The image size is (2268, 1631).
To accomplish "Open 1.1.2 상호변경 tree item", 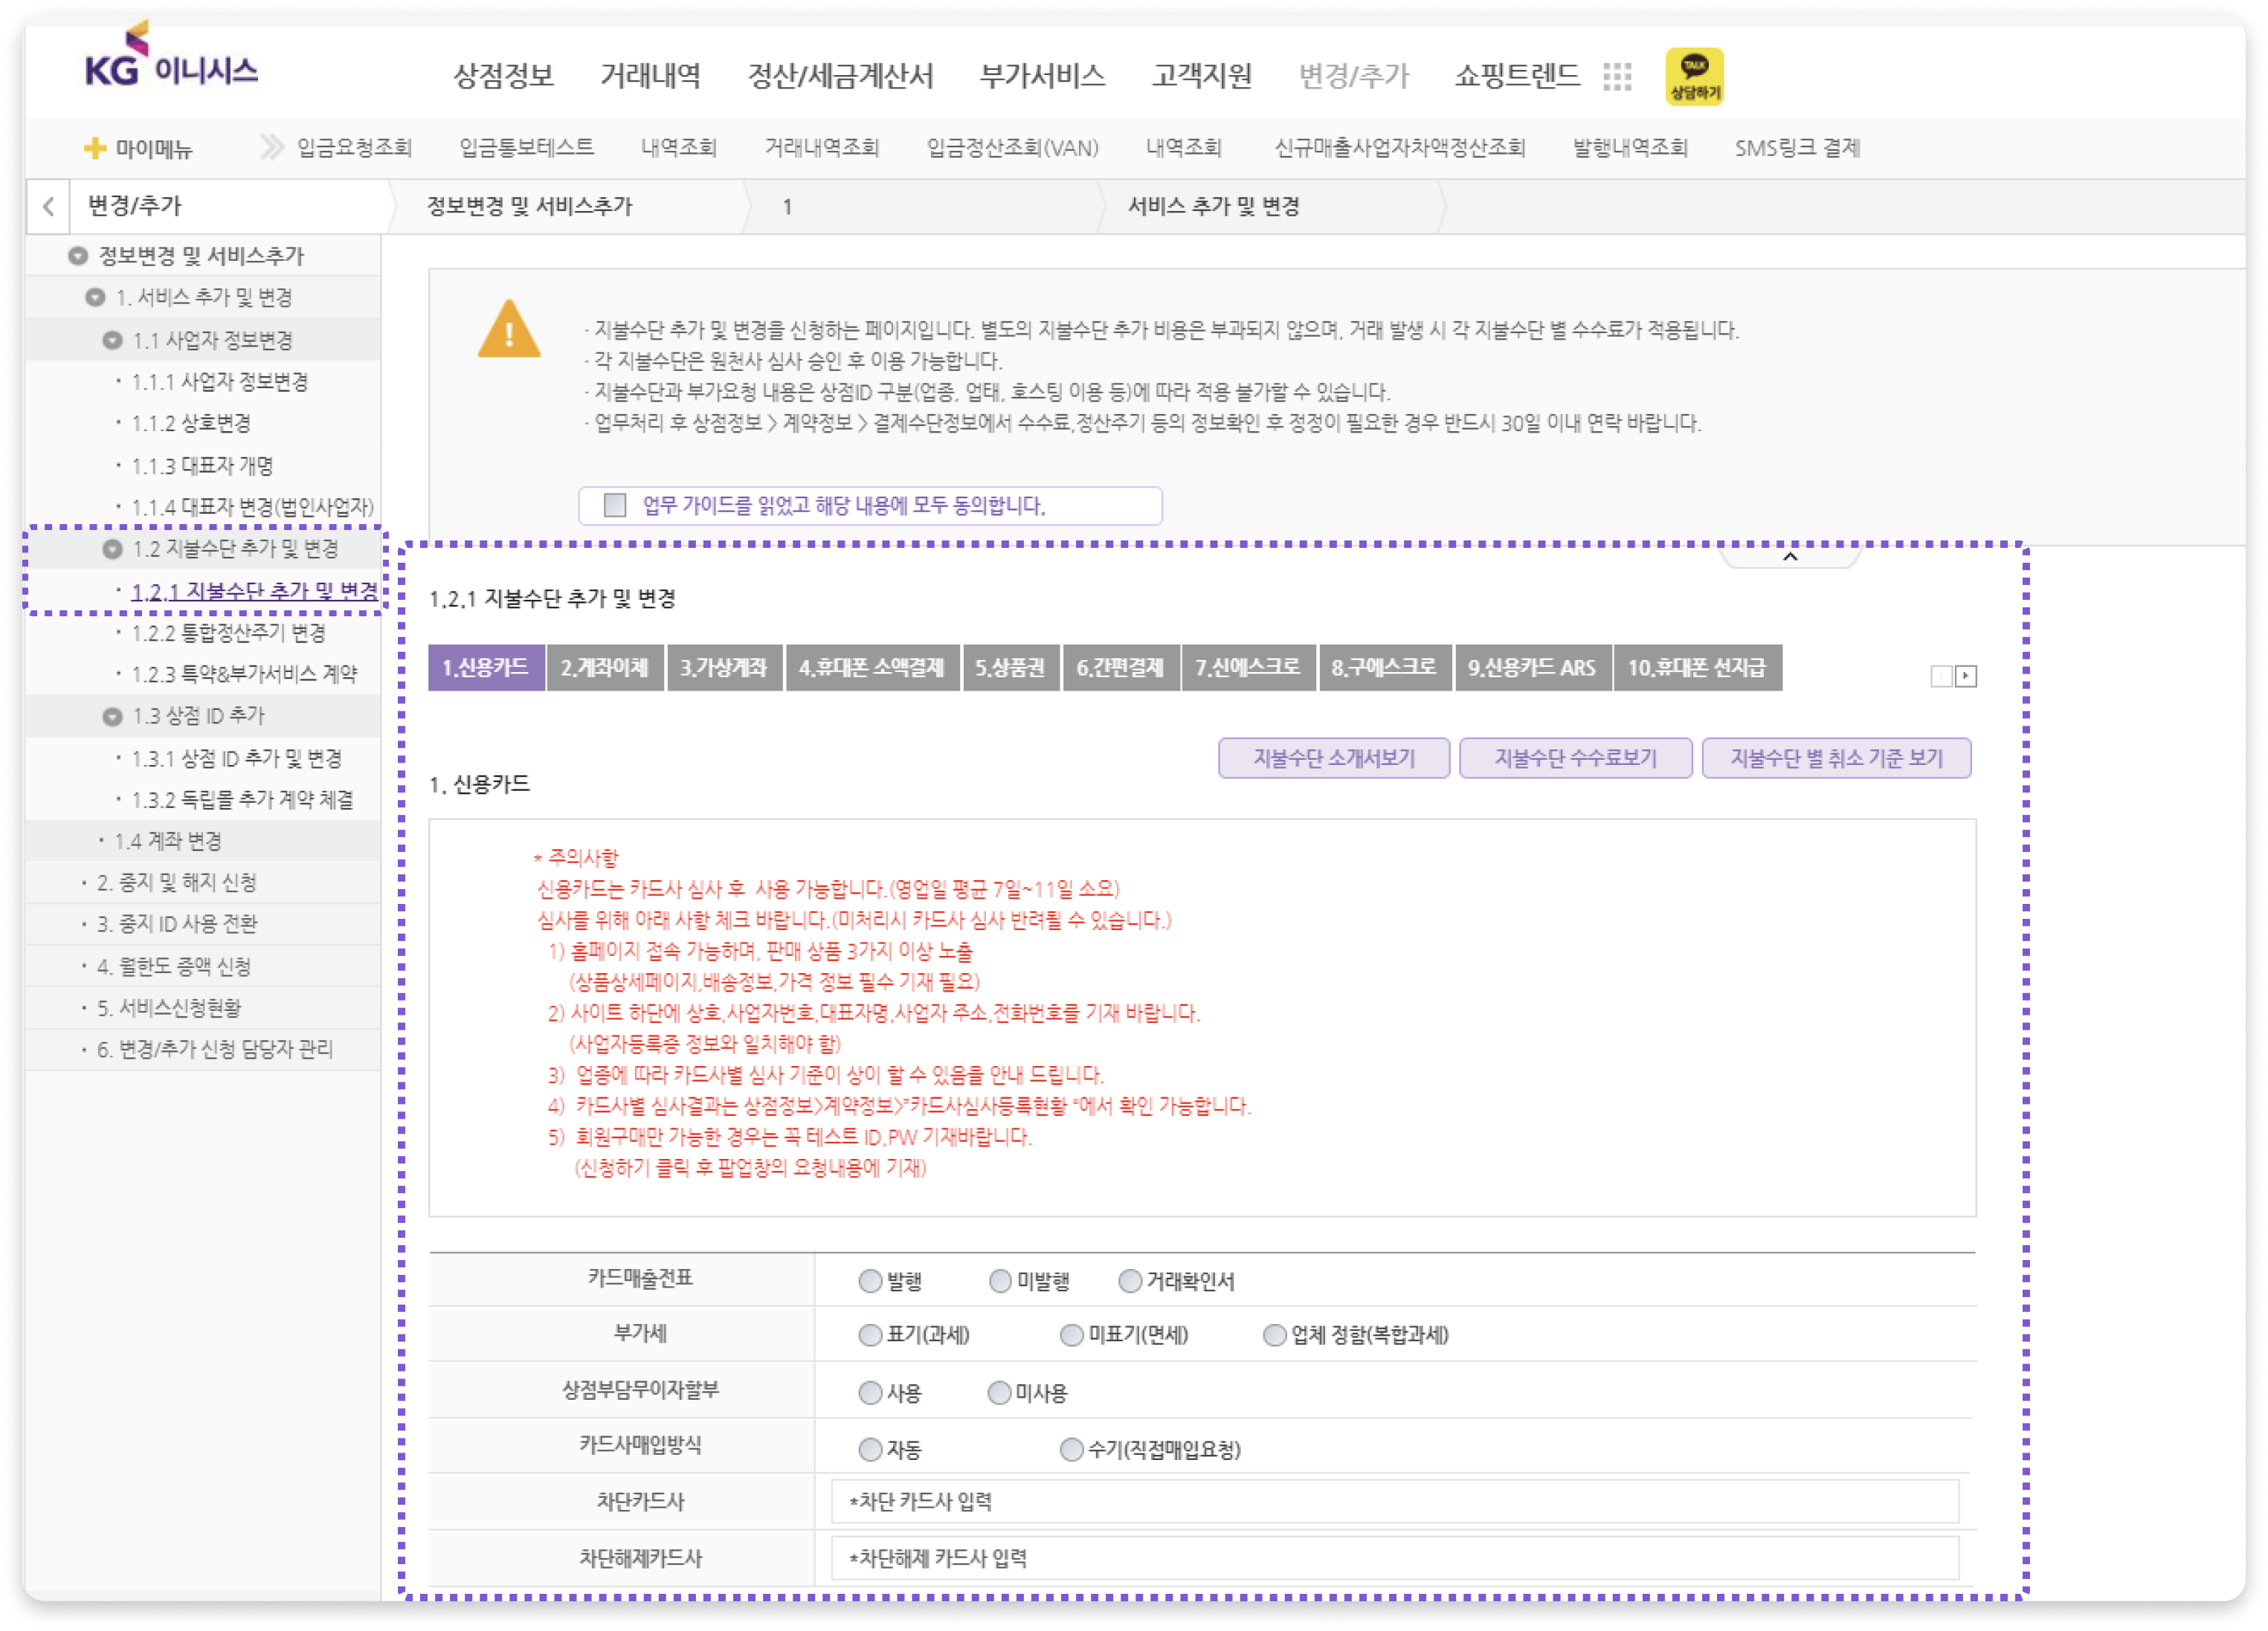I will click(191, 423).
